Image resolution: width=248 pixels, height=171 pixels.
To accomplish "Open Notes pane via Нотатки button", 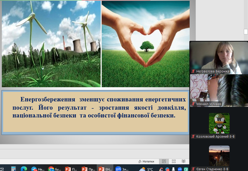I will coord(146,161).
